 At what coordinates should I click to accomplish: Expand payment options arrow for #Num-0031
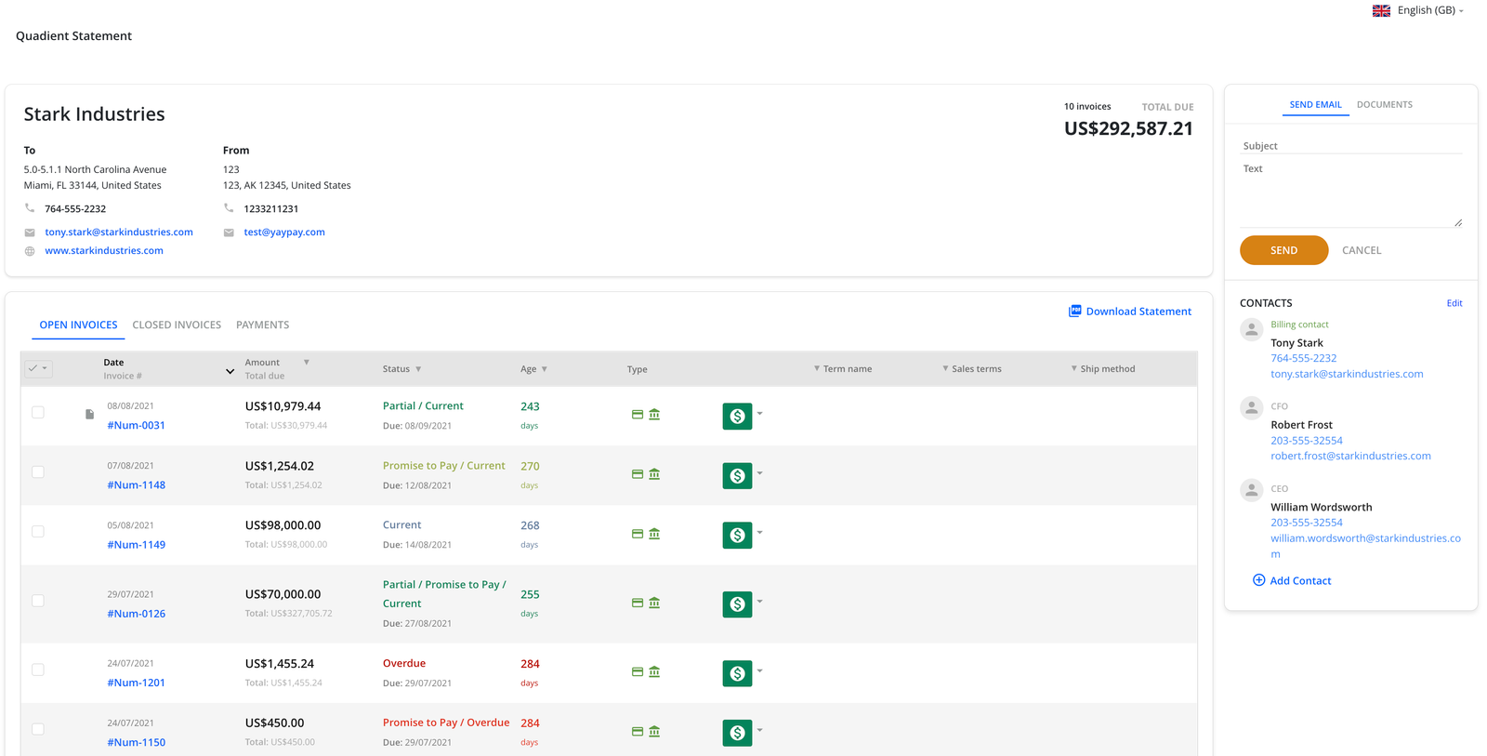759,413
